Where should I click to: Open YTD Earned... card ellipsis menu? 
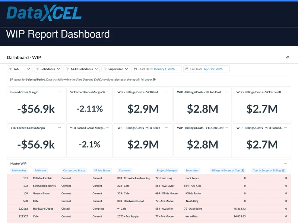pos(286,127)
